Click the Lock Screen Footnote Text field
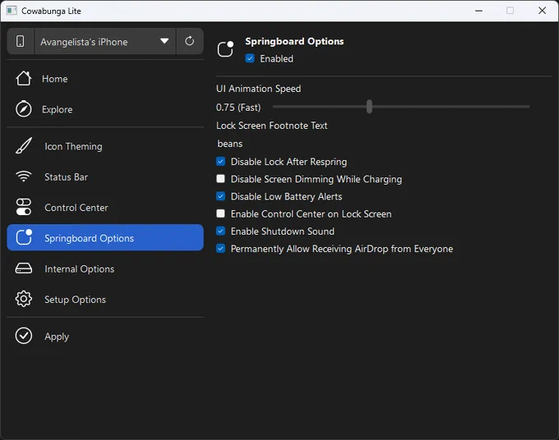The image size is (559, 440). point(384,144)
